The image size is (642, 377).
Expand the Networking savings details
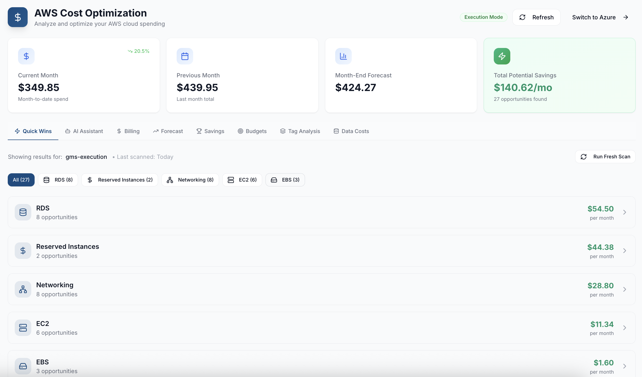tap(625, 289)
